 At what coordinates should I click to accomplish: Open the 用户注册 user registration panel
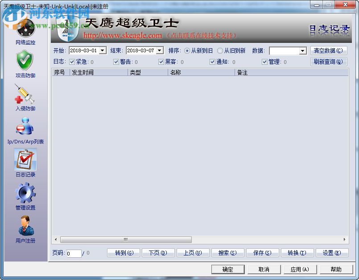point(25,227)
